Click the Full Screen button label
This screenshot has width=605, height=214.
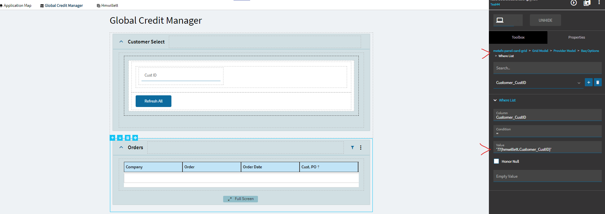pos(244,199)
